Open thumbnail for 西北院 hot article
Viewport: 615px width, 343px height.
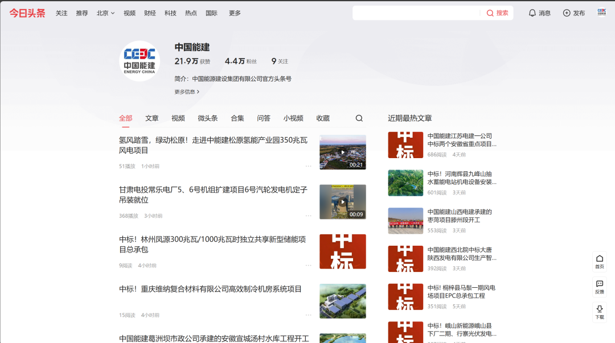click(x=405, y=259)
